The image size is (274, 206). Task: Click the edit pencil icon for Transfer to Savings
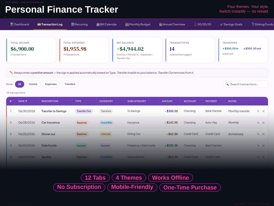tap(258, 111)
